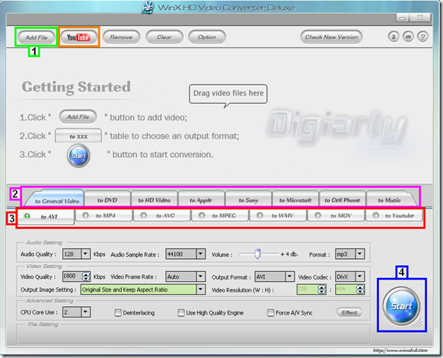The width and height of the screenshot is (443, 358).
Task: Click the video resolution width spinner
Action: [321, 289]
